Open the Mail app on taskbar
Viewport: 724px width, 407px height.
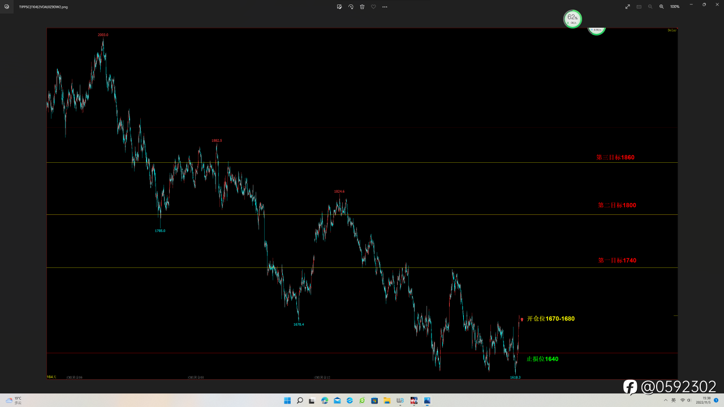pos(337,401)
